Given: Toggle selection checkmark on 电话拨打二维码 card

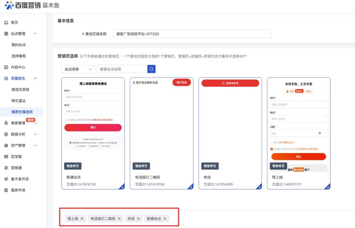Looking at the screenshot, I should (191, 187).
